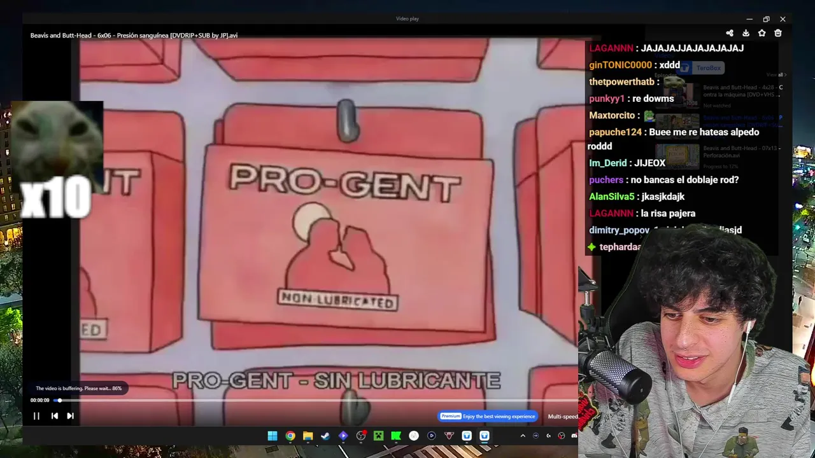Open the purple diamond app on the taskbar
Viewport: 815px width, 458px height.
pos(343,436)
